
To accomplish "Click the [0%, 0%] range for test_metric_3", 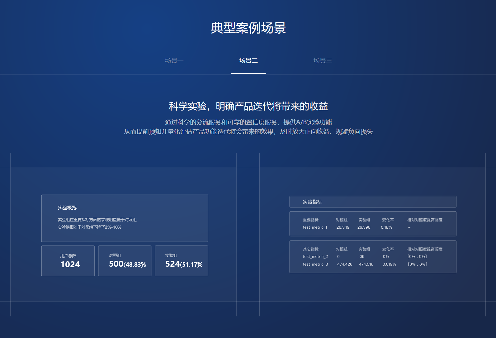I will [417, 264].
